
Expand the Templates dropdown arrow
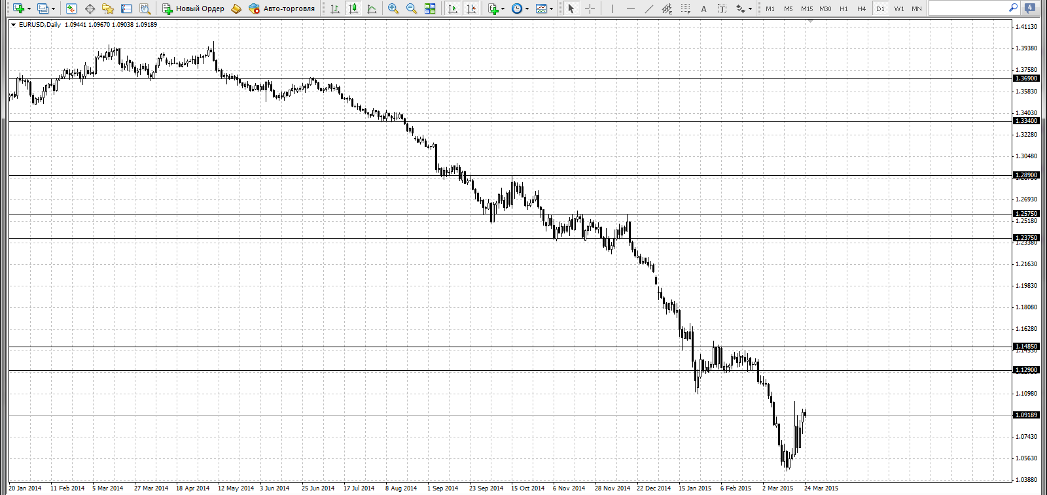point(551,9)
